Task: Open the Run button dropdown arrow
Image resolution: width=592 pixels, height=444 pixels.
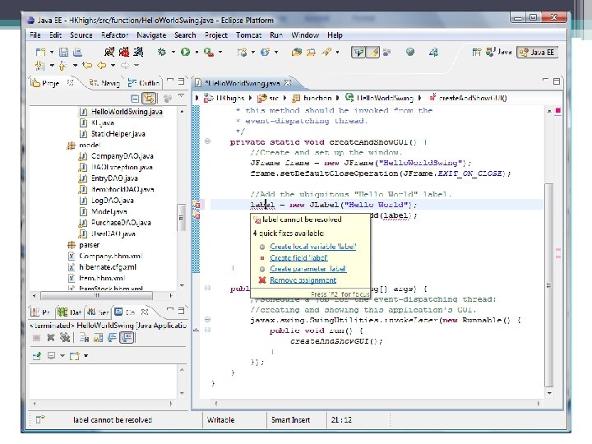Action: tap(196, 52)
